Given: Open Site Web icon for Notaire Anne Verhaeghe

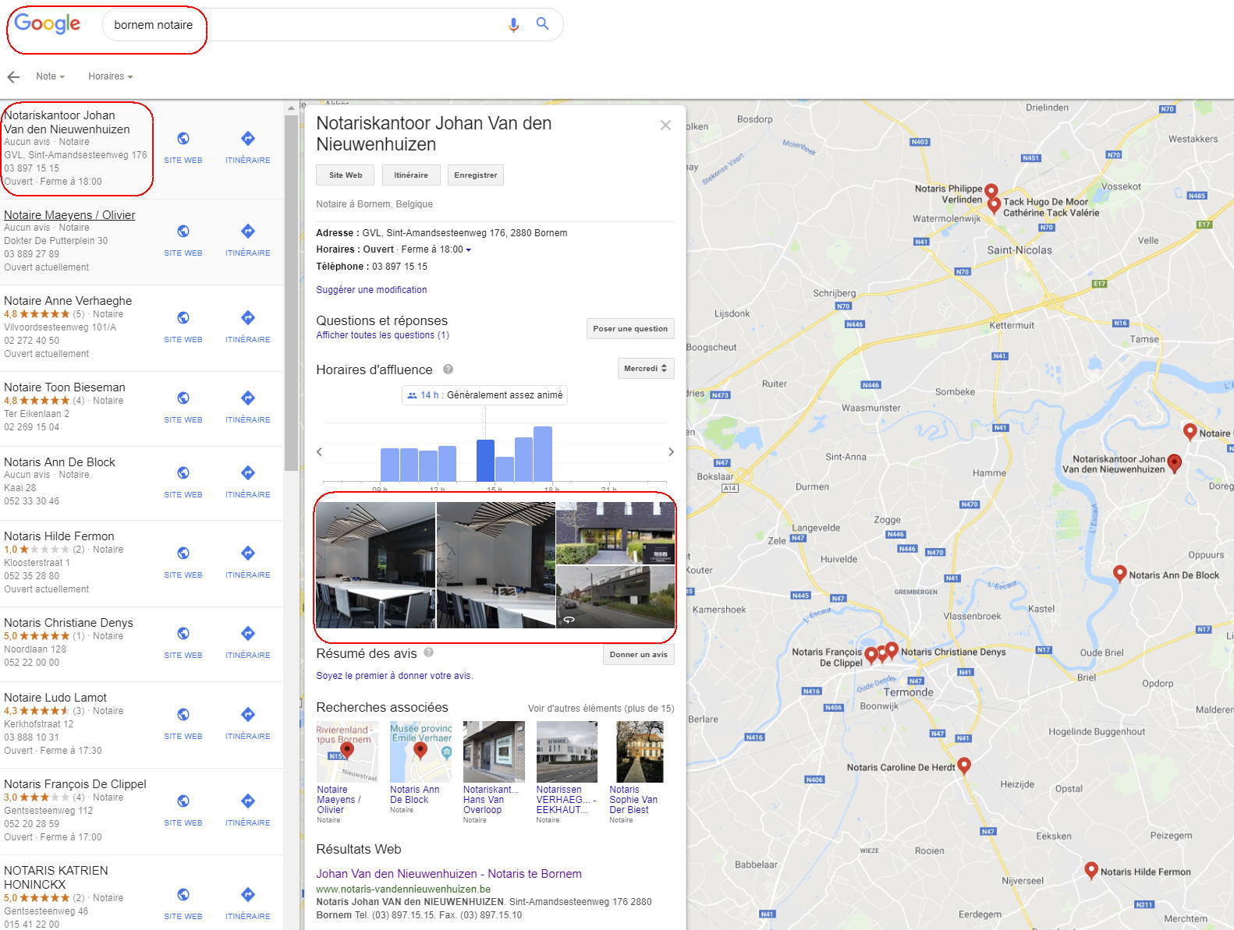Looking at the screenshot, I should tap(183, 317).
